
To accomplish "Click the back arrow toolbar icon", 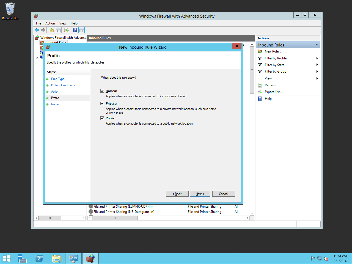I will click(37, 30).
